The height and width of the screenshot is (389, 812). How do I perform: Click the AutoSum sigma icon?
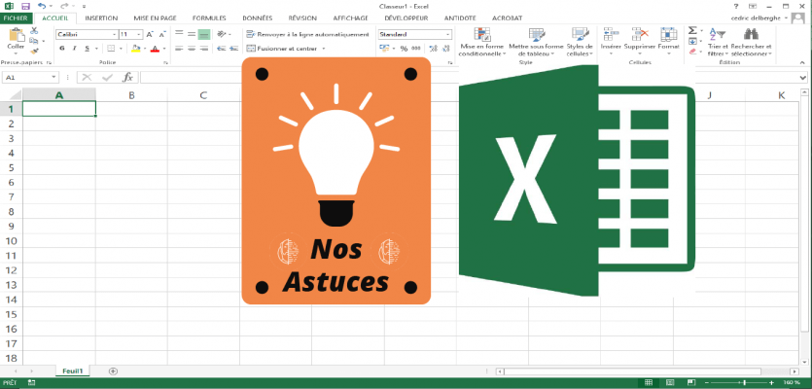pos(692,30)
